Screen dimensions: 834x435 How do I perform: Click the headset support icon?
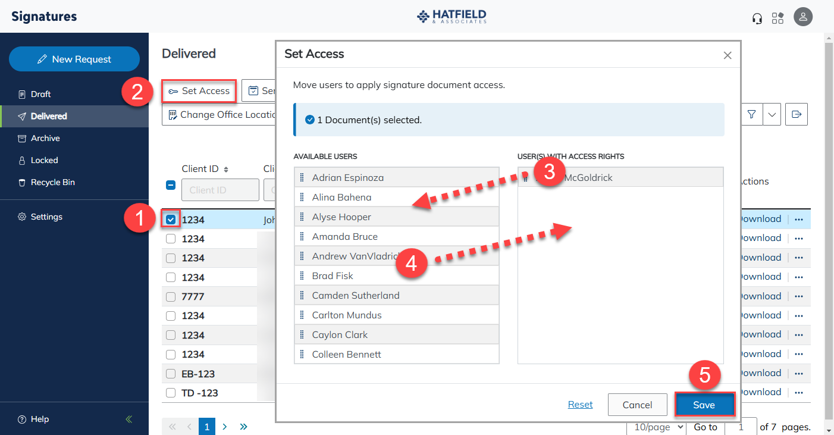[757, 18]
